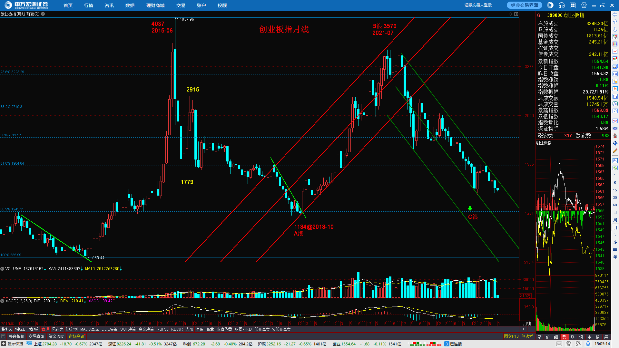Open customer service headphone icon
The image size is (619, 348).
click(562, 5)
